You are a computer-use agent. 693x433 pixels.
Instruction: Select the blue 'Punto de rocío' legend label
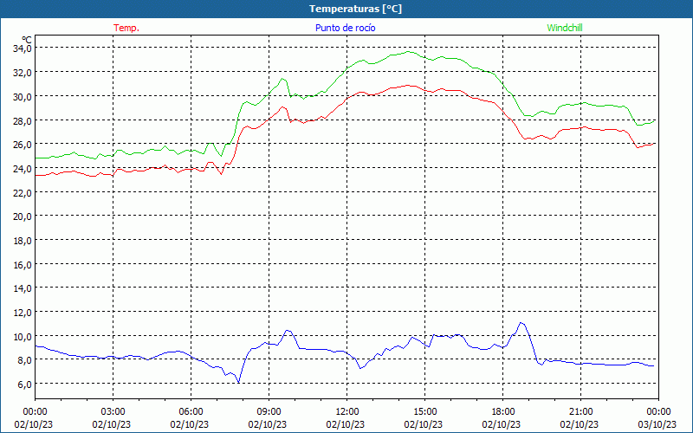(x=345, y=28)
